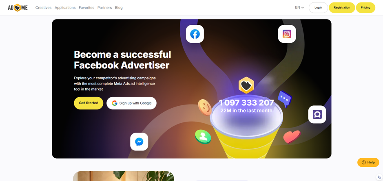Click the Login button
Screen dimensions: 383x181
(318, 8)
